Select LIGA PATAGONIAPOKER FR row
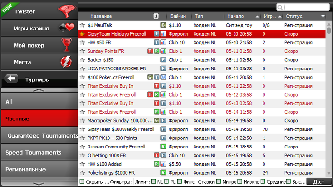The width and height of the screenshot is (333, 187). point(202,69)
